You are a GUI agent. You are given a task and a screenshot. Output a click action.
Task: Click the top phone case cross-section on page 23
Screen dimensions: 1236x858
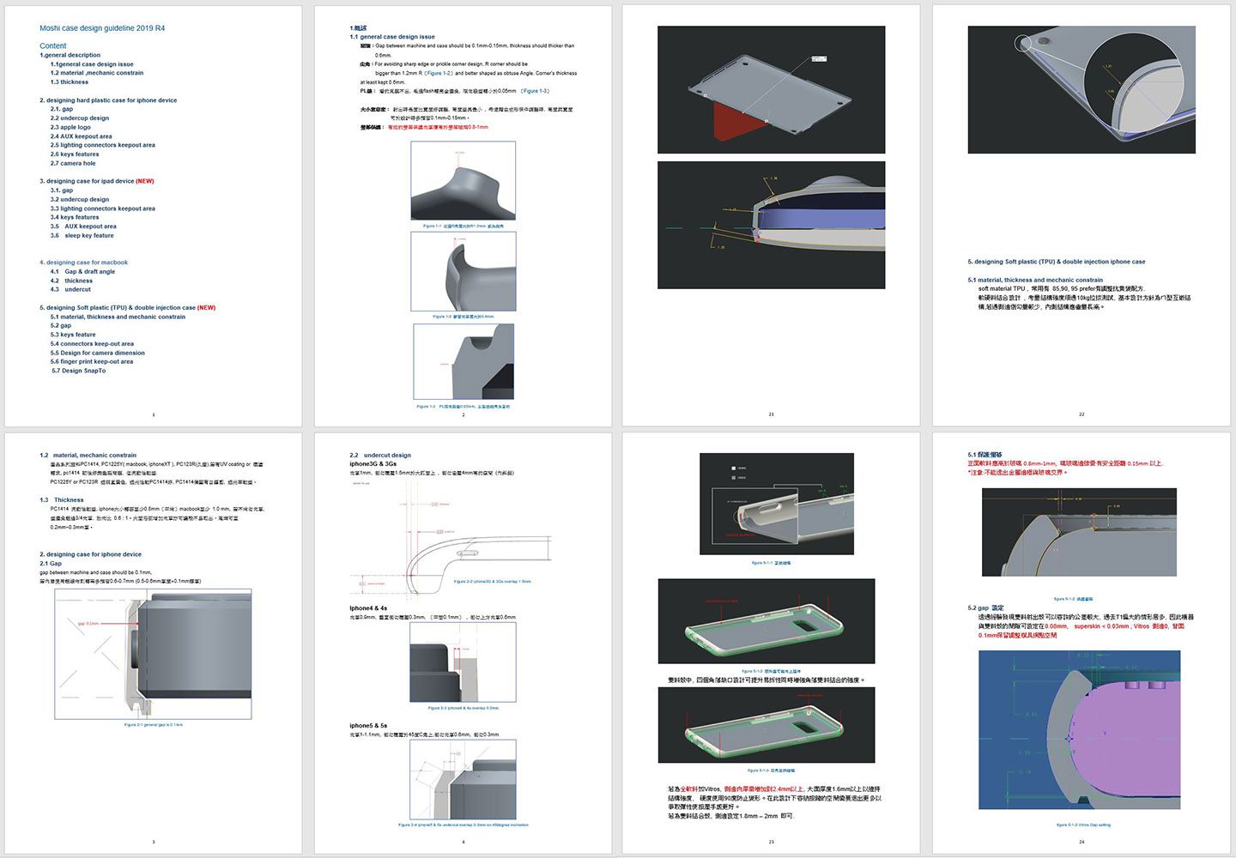click(777, 504)
